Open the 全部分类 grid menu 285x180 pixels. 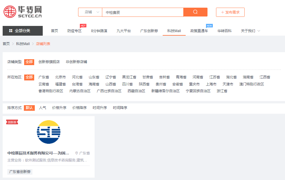(x=23, y=31)
